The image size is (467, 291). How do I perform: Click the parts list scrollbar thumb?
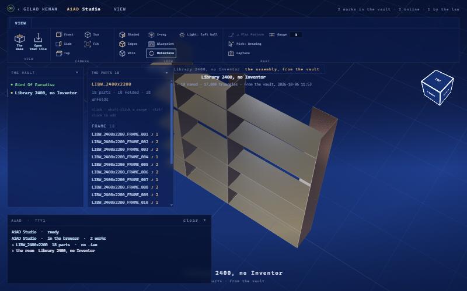[x=171, y=123]
